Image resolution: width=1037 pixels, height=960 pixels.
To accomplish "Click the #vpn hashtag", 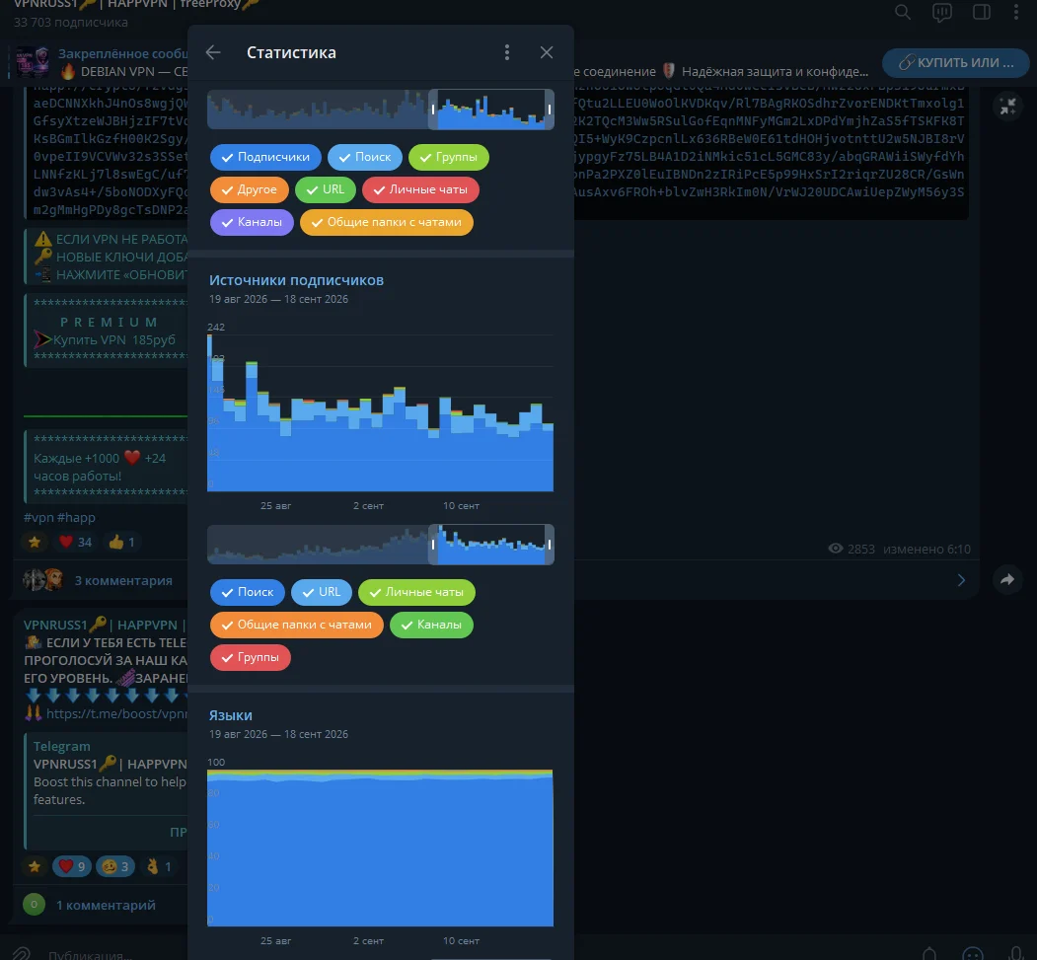I will click(x=38, y=518).
